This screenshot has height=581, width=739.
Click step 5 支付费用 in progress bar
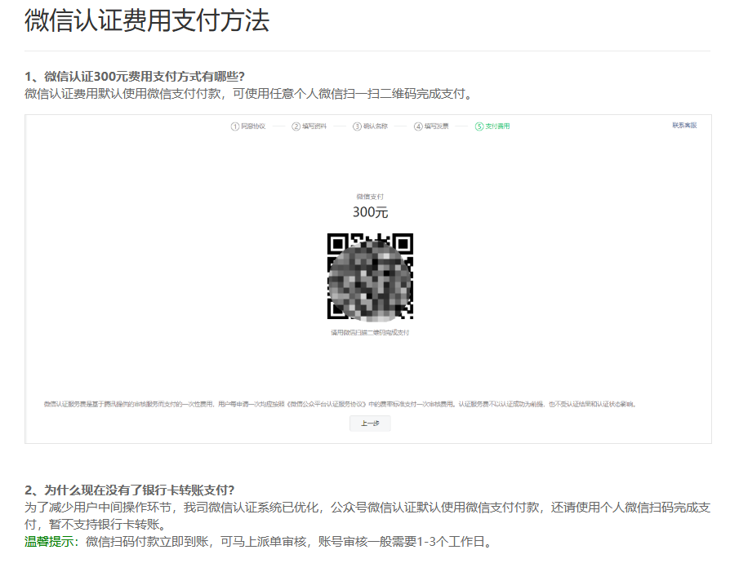coord(492,126)
